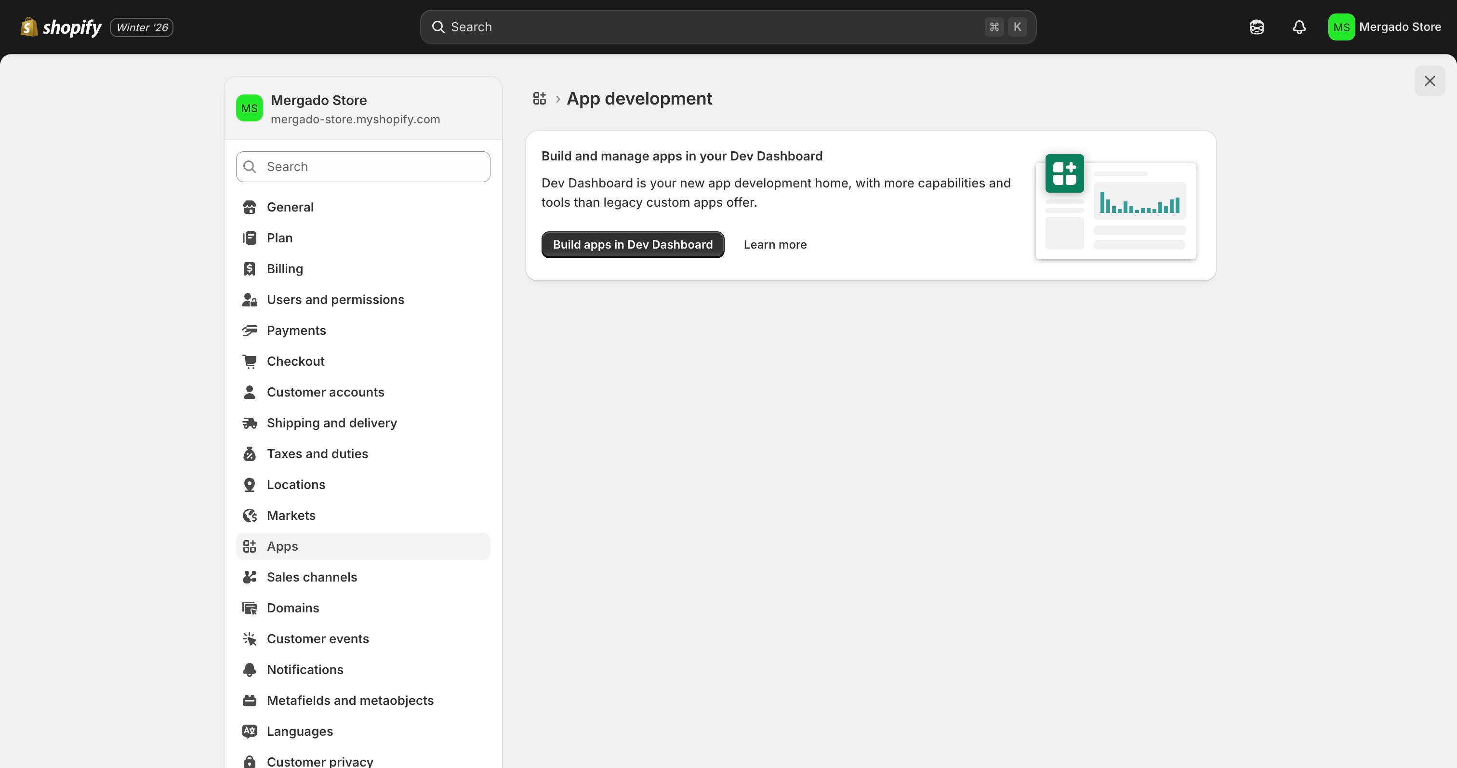Open Metafields and metaobjects settings
This screenshot has width=1457, height=768.
pos(349,701)
